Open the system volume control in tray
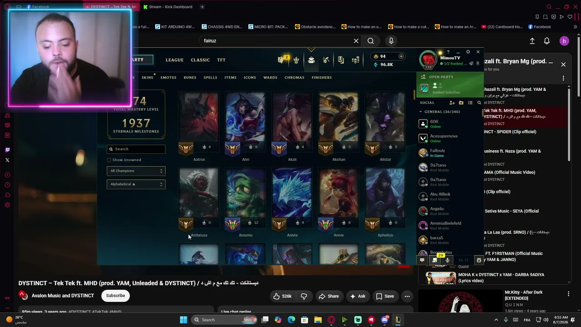 [546, 320]
